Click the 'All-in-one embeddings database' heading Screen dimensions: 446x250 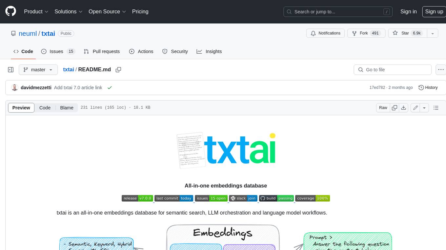(226, 186)
